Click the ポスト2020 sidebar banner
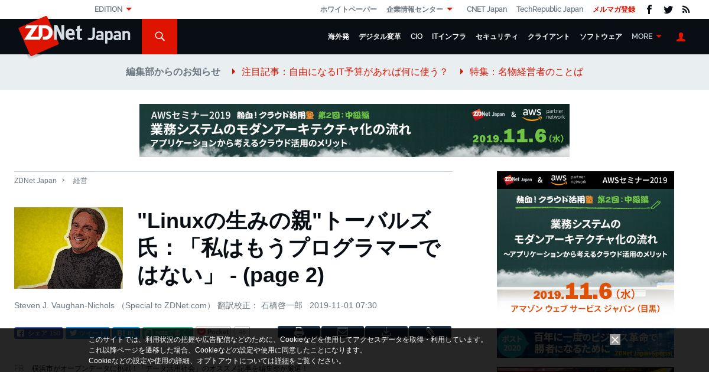The height and width of the screenshot is (372, 709). pyautogui.click(x=586, y=343)
